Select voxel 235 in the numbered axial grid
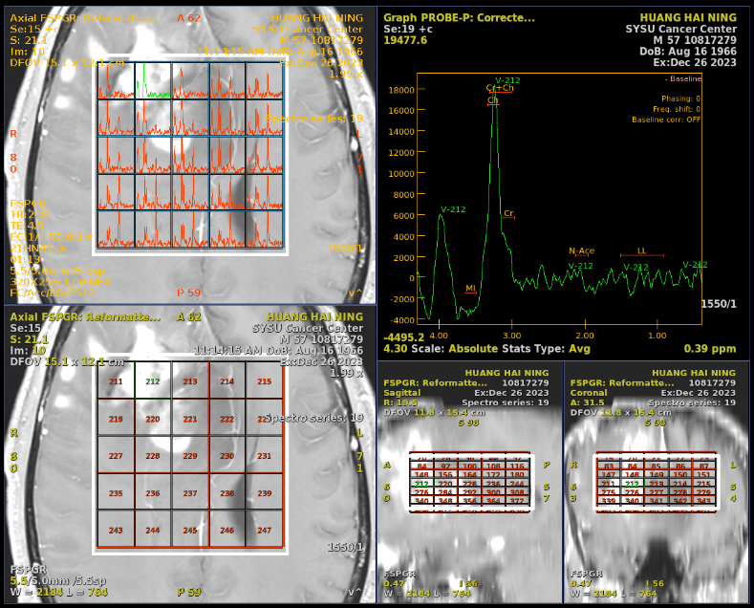 pos(116,492)
